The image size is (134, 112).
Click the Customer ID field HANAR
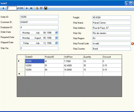[39, 22]
